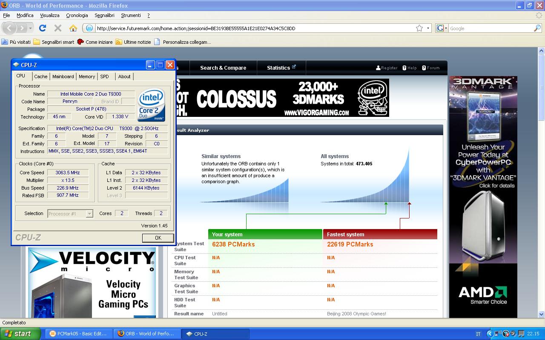Image resolution: width=545 pixels, height=340 pixels.
Task: Open Visualizza menu
Action: (49, 15)
